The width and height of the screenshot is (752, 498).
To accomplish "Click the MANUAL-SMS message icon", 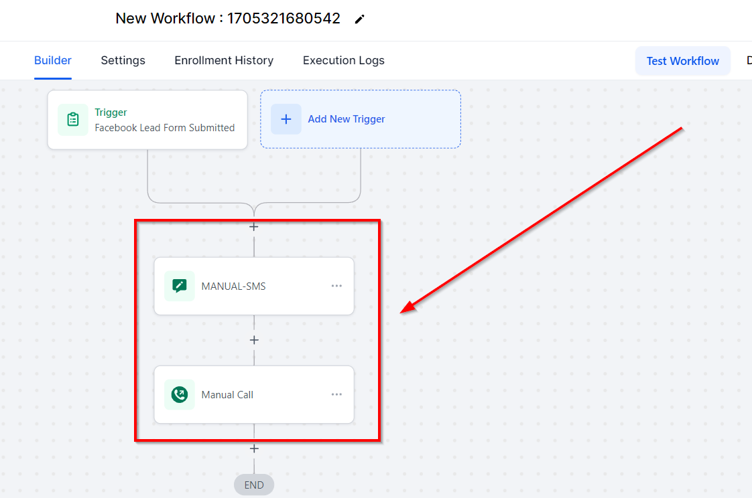I will click(x=180, y=286).
